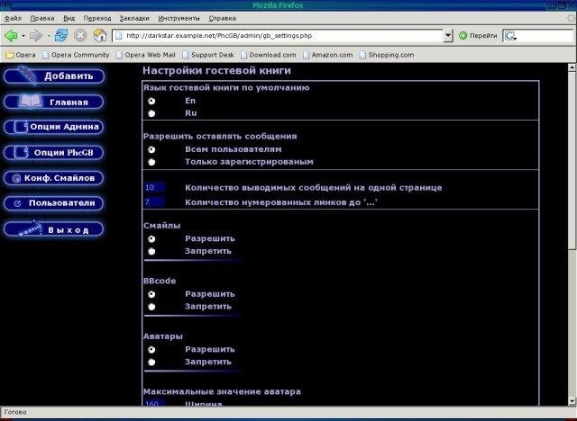Click the Максимальные значение аватара label
This screenshot has width=577, height=421.
[222, 391]
